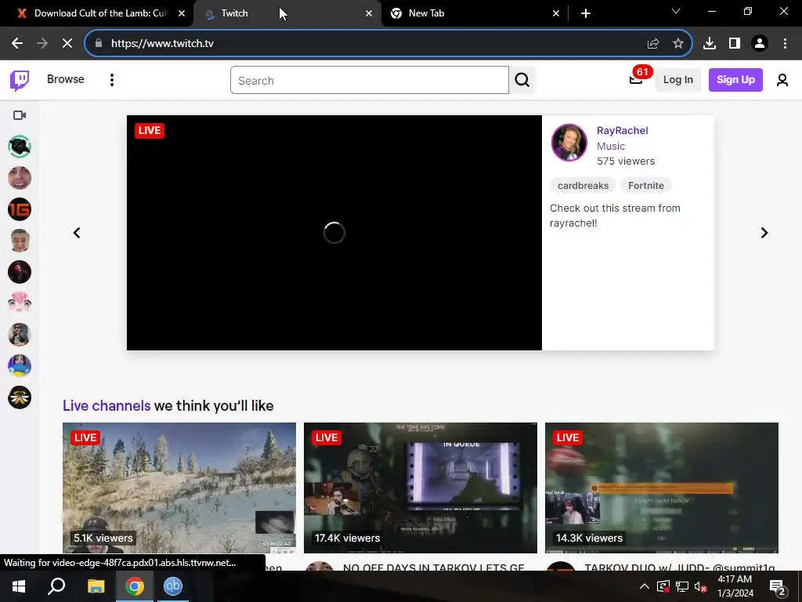Screen dimensions: 802x602
Task: Open live stream with 14.3K viewers
Action: coord(661,488)
